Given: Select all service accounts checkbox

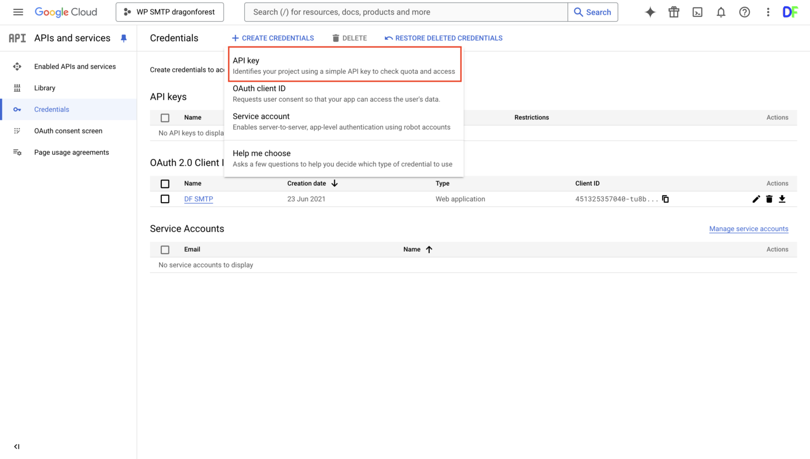Looking at the screenshot, I should click(165, 250).
